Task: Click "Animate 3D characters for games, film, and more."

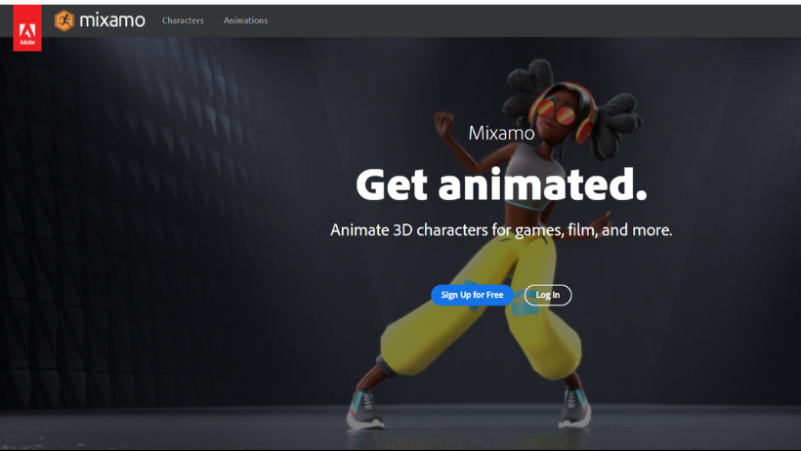Action: coord(502,230)
